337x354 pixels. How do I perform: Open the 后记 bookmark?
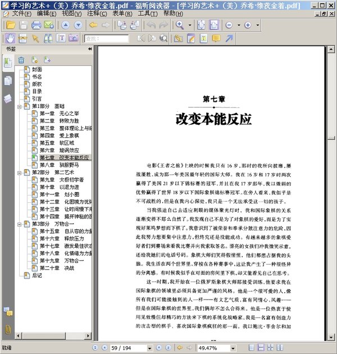tap(37, 275)
